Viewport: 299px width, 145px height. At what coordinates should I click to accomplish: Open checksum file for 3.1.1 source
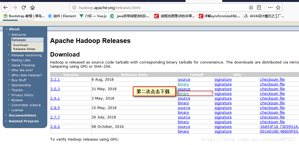click(x=272, y=80)
